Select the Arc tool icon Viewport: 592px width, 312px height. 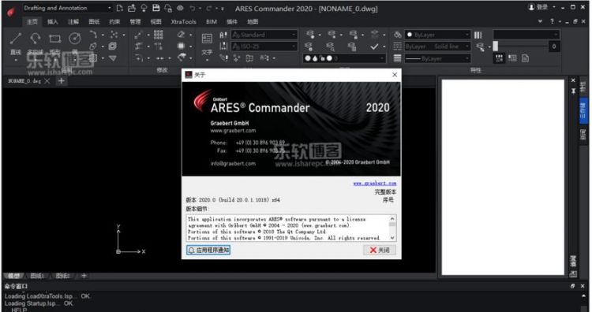tap(93, 35)
